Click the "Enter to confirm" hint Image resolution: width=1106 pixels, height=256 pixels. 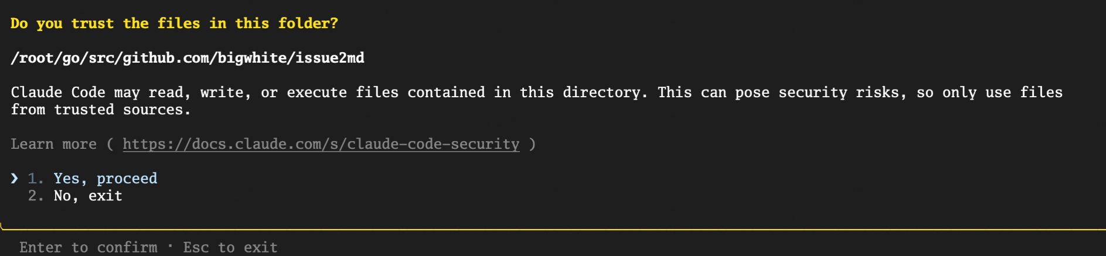[88, 247]
